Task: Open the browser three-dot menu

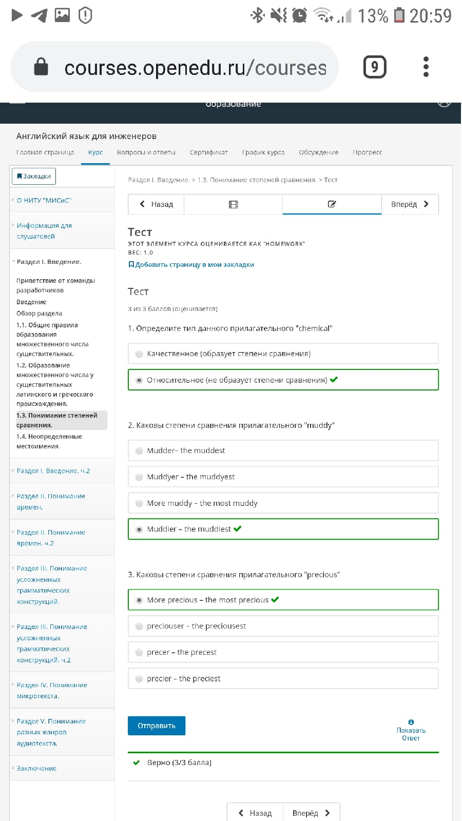Action: point(426,67)
